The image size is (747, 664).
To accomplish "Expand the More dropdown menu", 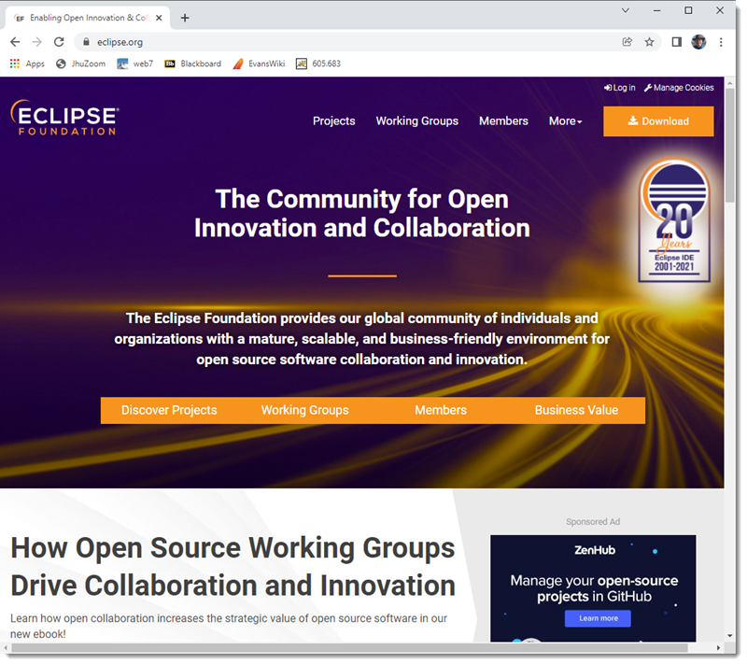I will tap(566, 121).
